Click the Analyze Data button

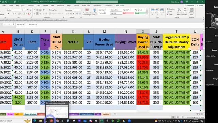point(191,12)
